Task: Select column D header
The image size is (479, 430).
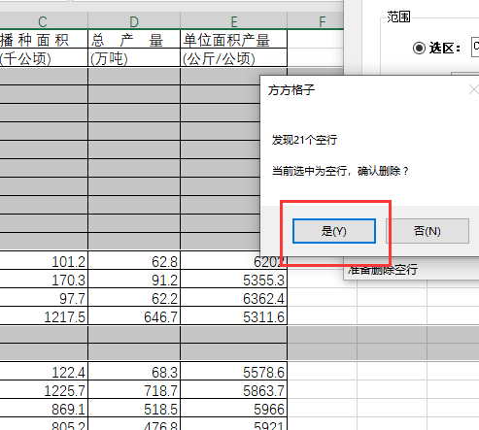Action: 134,21
